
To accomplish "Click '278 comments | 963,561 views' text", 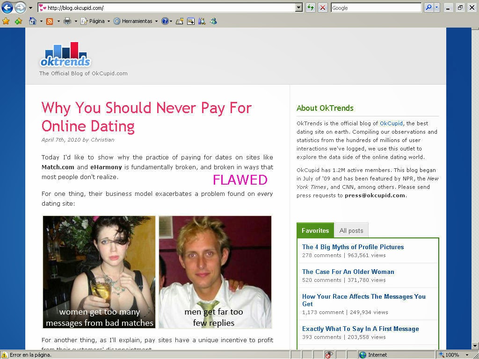I will point(344,255).
